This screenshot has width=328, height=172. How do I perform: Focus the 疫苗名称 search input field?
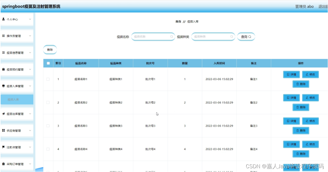point(153,37)
